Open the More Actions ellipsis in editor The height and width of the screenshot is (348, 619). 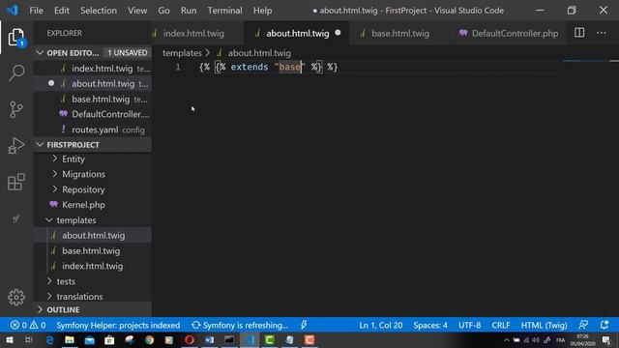[x=602, y=33]
